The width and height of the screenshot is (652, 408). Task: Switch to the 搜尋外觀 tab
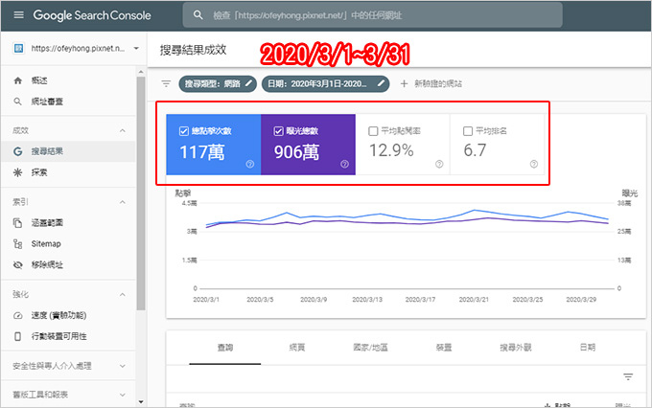516,348
